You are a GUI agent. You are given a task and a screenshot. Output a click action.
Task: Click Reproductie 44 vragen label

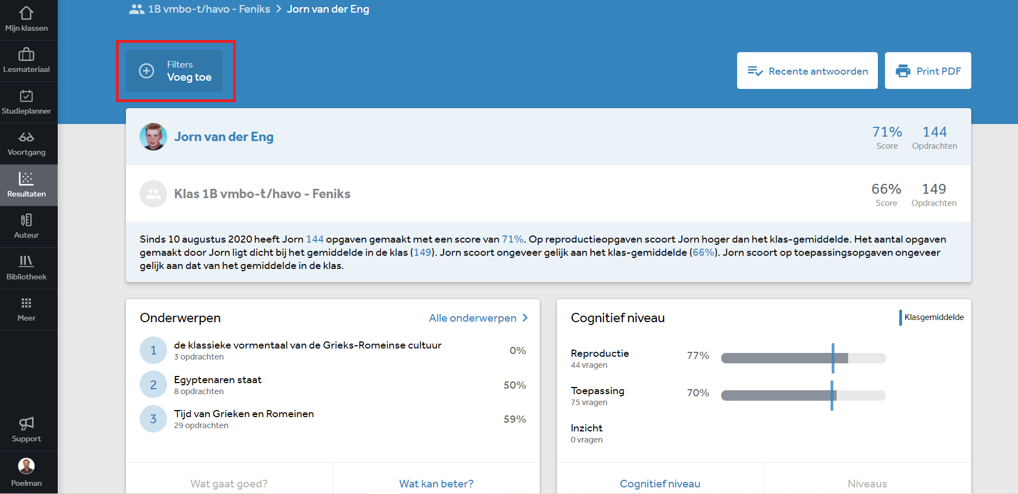click(600, 358)
